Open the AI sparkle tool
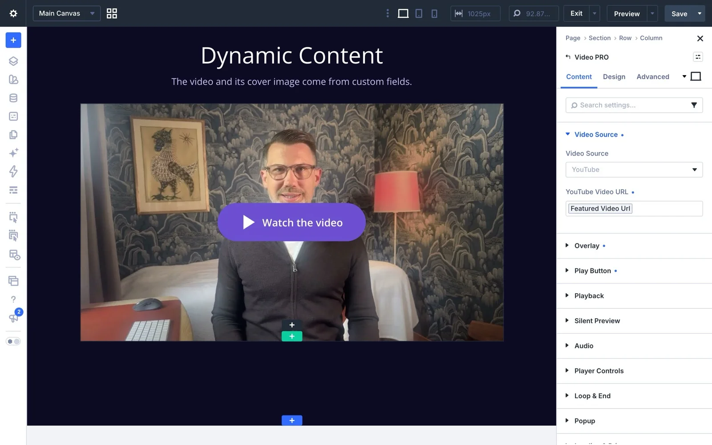The width and height of the screenshot is (712, 445). [x=13, y=153]
